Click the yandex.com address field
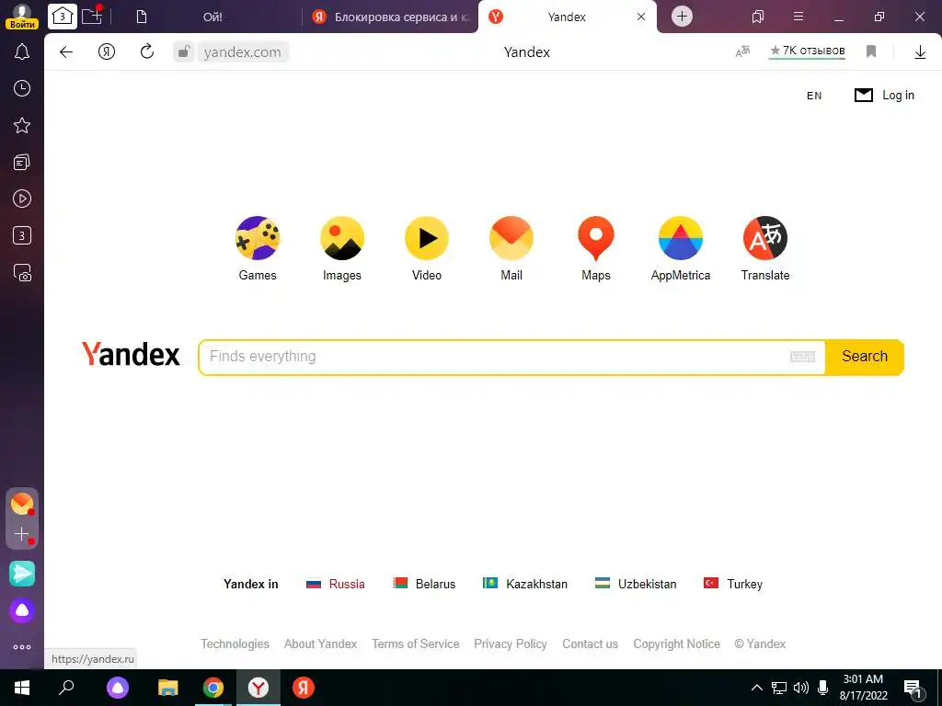The width and height of the screenshot is (942, 706). tap(243, 52)
